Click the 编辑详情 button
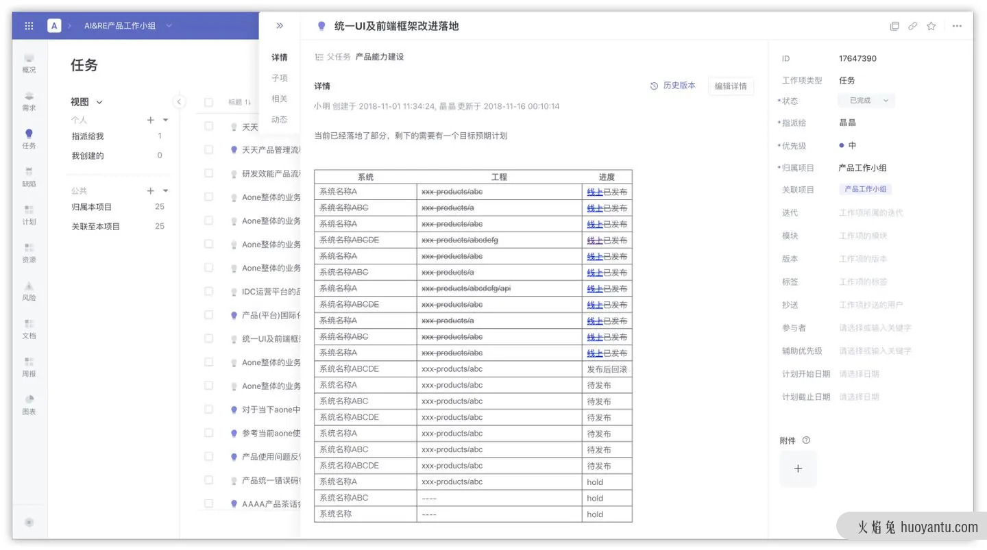 point(731,86)
